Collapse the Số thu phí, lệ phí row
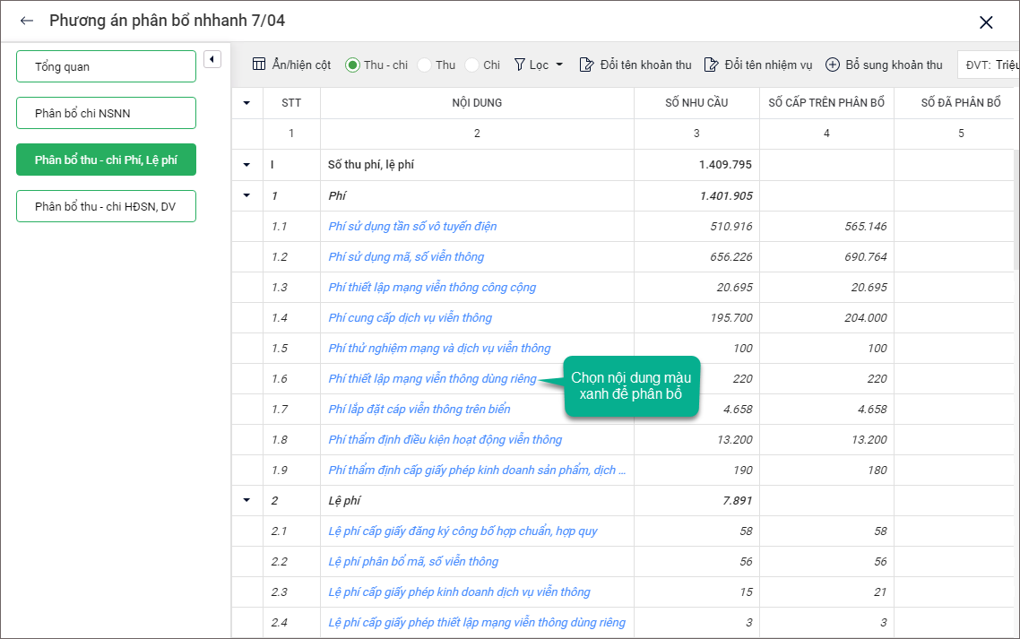 246,165
